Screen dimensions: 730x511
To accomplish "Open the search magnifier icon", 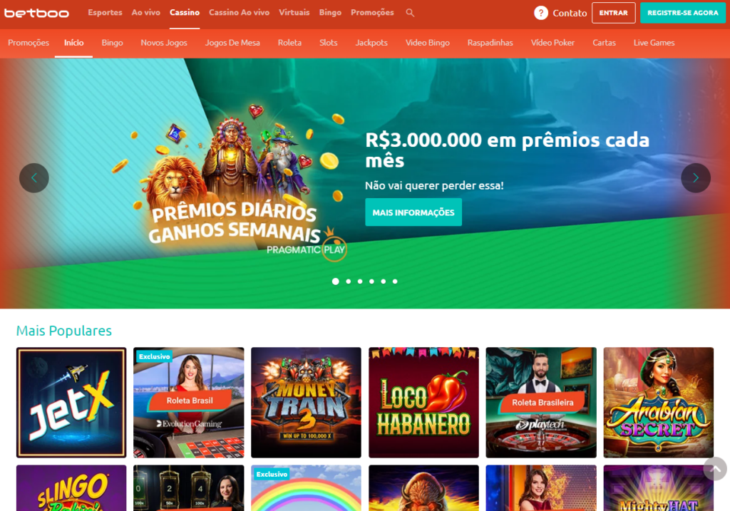I will click(410, 13).
